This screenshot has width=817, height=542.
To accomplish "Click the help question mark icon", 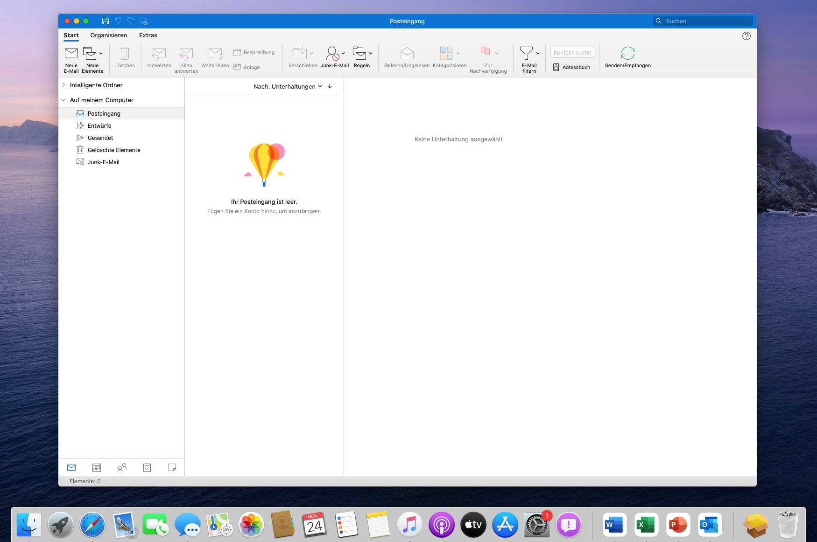I will pyautogui.click(x=746, y=36).
